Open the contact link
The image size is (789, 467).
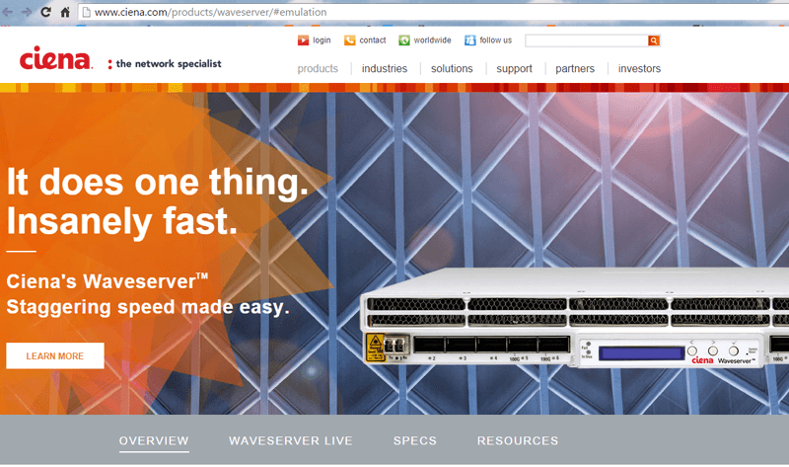(x=373, y=40)
